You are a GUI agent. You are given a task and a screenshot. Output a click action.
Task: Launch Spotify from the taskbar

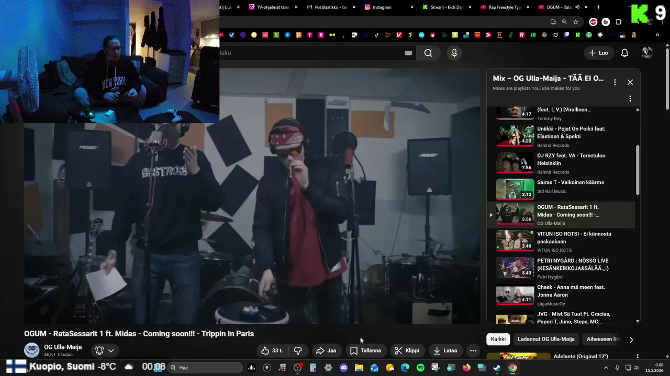pyautogui.click(x=420, y=368)
